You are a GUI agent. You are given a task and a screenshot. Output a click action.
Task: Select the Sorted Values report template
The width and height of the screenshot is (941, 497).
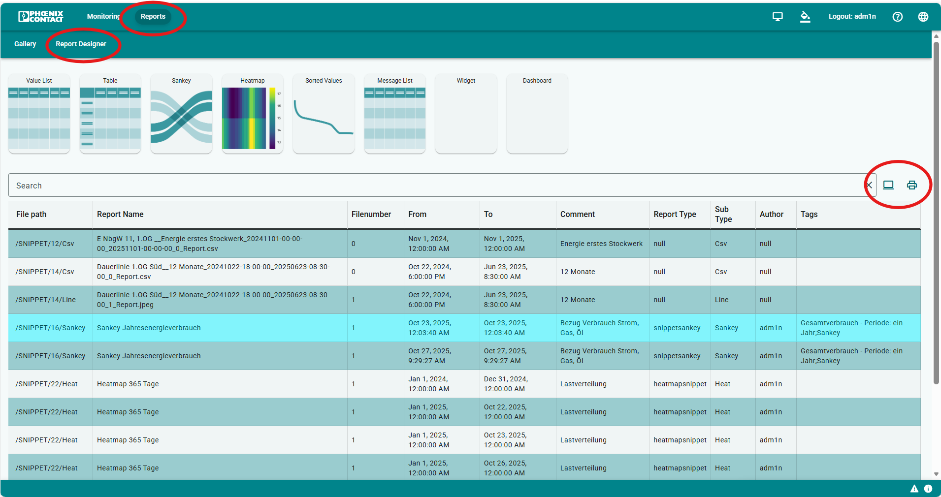pos(324,114)
